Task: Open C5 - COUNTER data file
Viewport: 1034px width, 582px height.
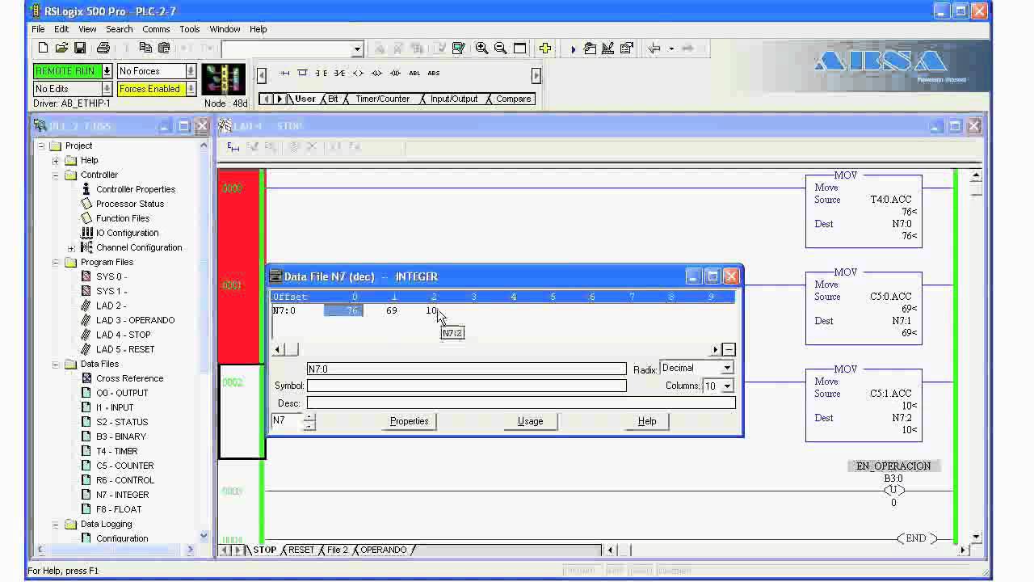Action: coord(124,466)
